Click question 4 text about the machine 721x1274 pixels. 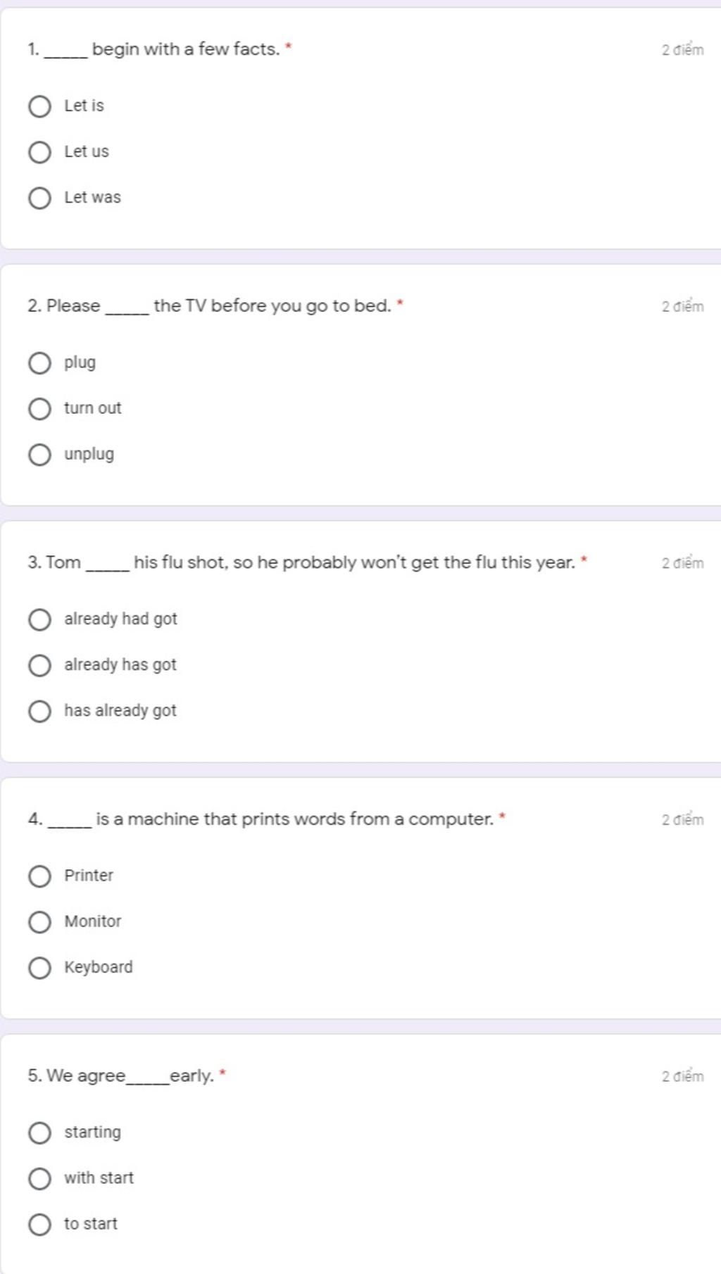(294, 819)
